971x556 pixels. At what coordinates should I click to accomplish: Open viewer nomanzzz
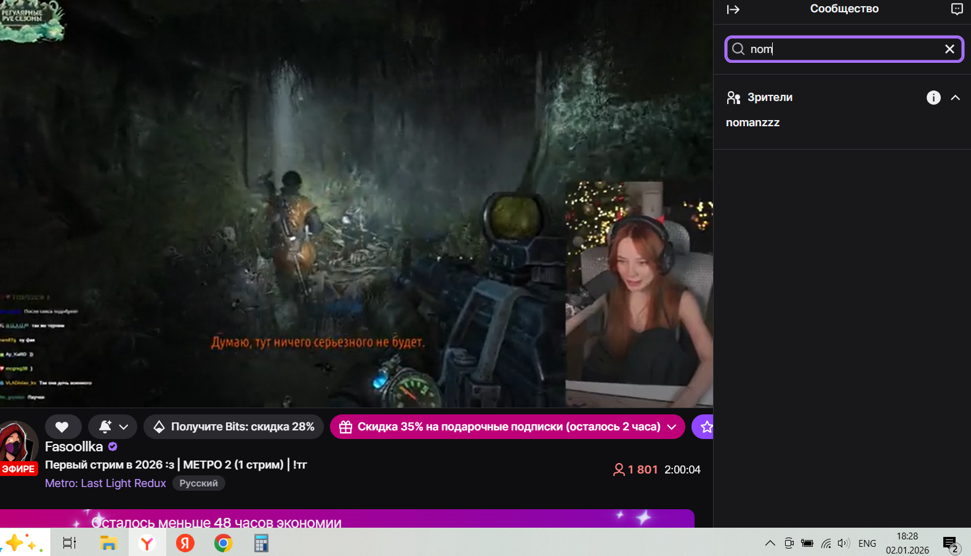click(752, 123)
